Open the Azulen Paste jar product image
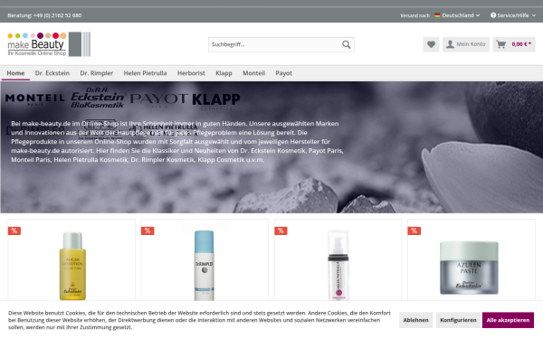543x339 pixels. (x=469, y=268)
